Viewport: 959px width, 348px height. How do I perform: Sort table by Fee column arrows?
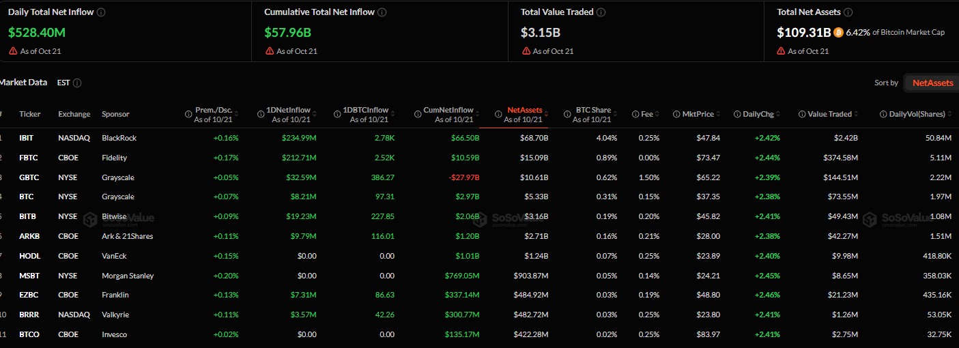coord(657,114)
